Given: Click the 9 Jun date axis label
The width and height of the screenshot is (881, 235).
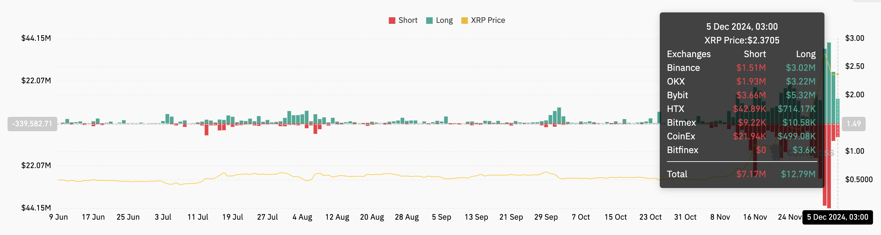Looking at the screenshot, I should [58, 217].
